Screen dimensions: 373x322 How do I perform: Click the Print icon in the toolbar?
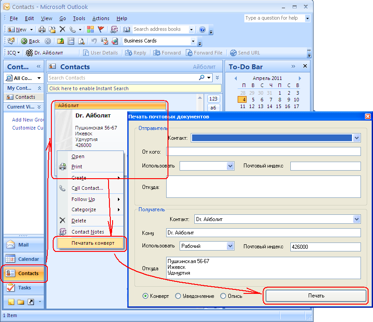(x=42, y=29)
